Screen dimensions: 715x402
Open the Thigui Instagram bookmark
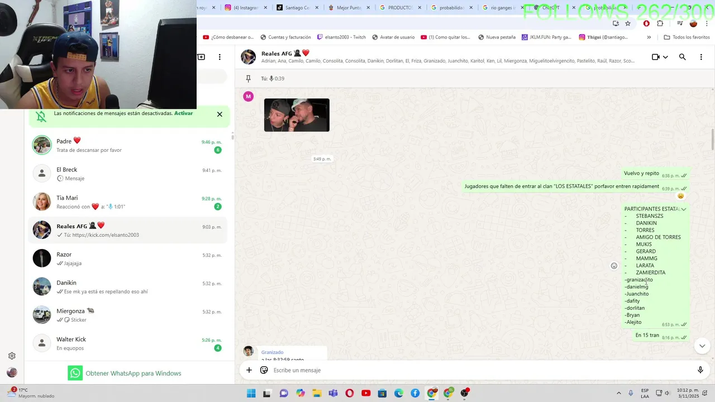pos(603,37)
